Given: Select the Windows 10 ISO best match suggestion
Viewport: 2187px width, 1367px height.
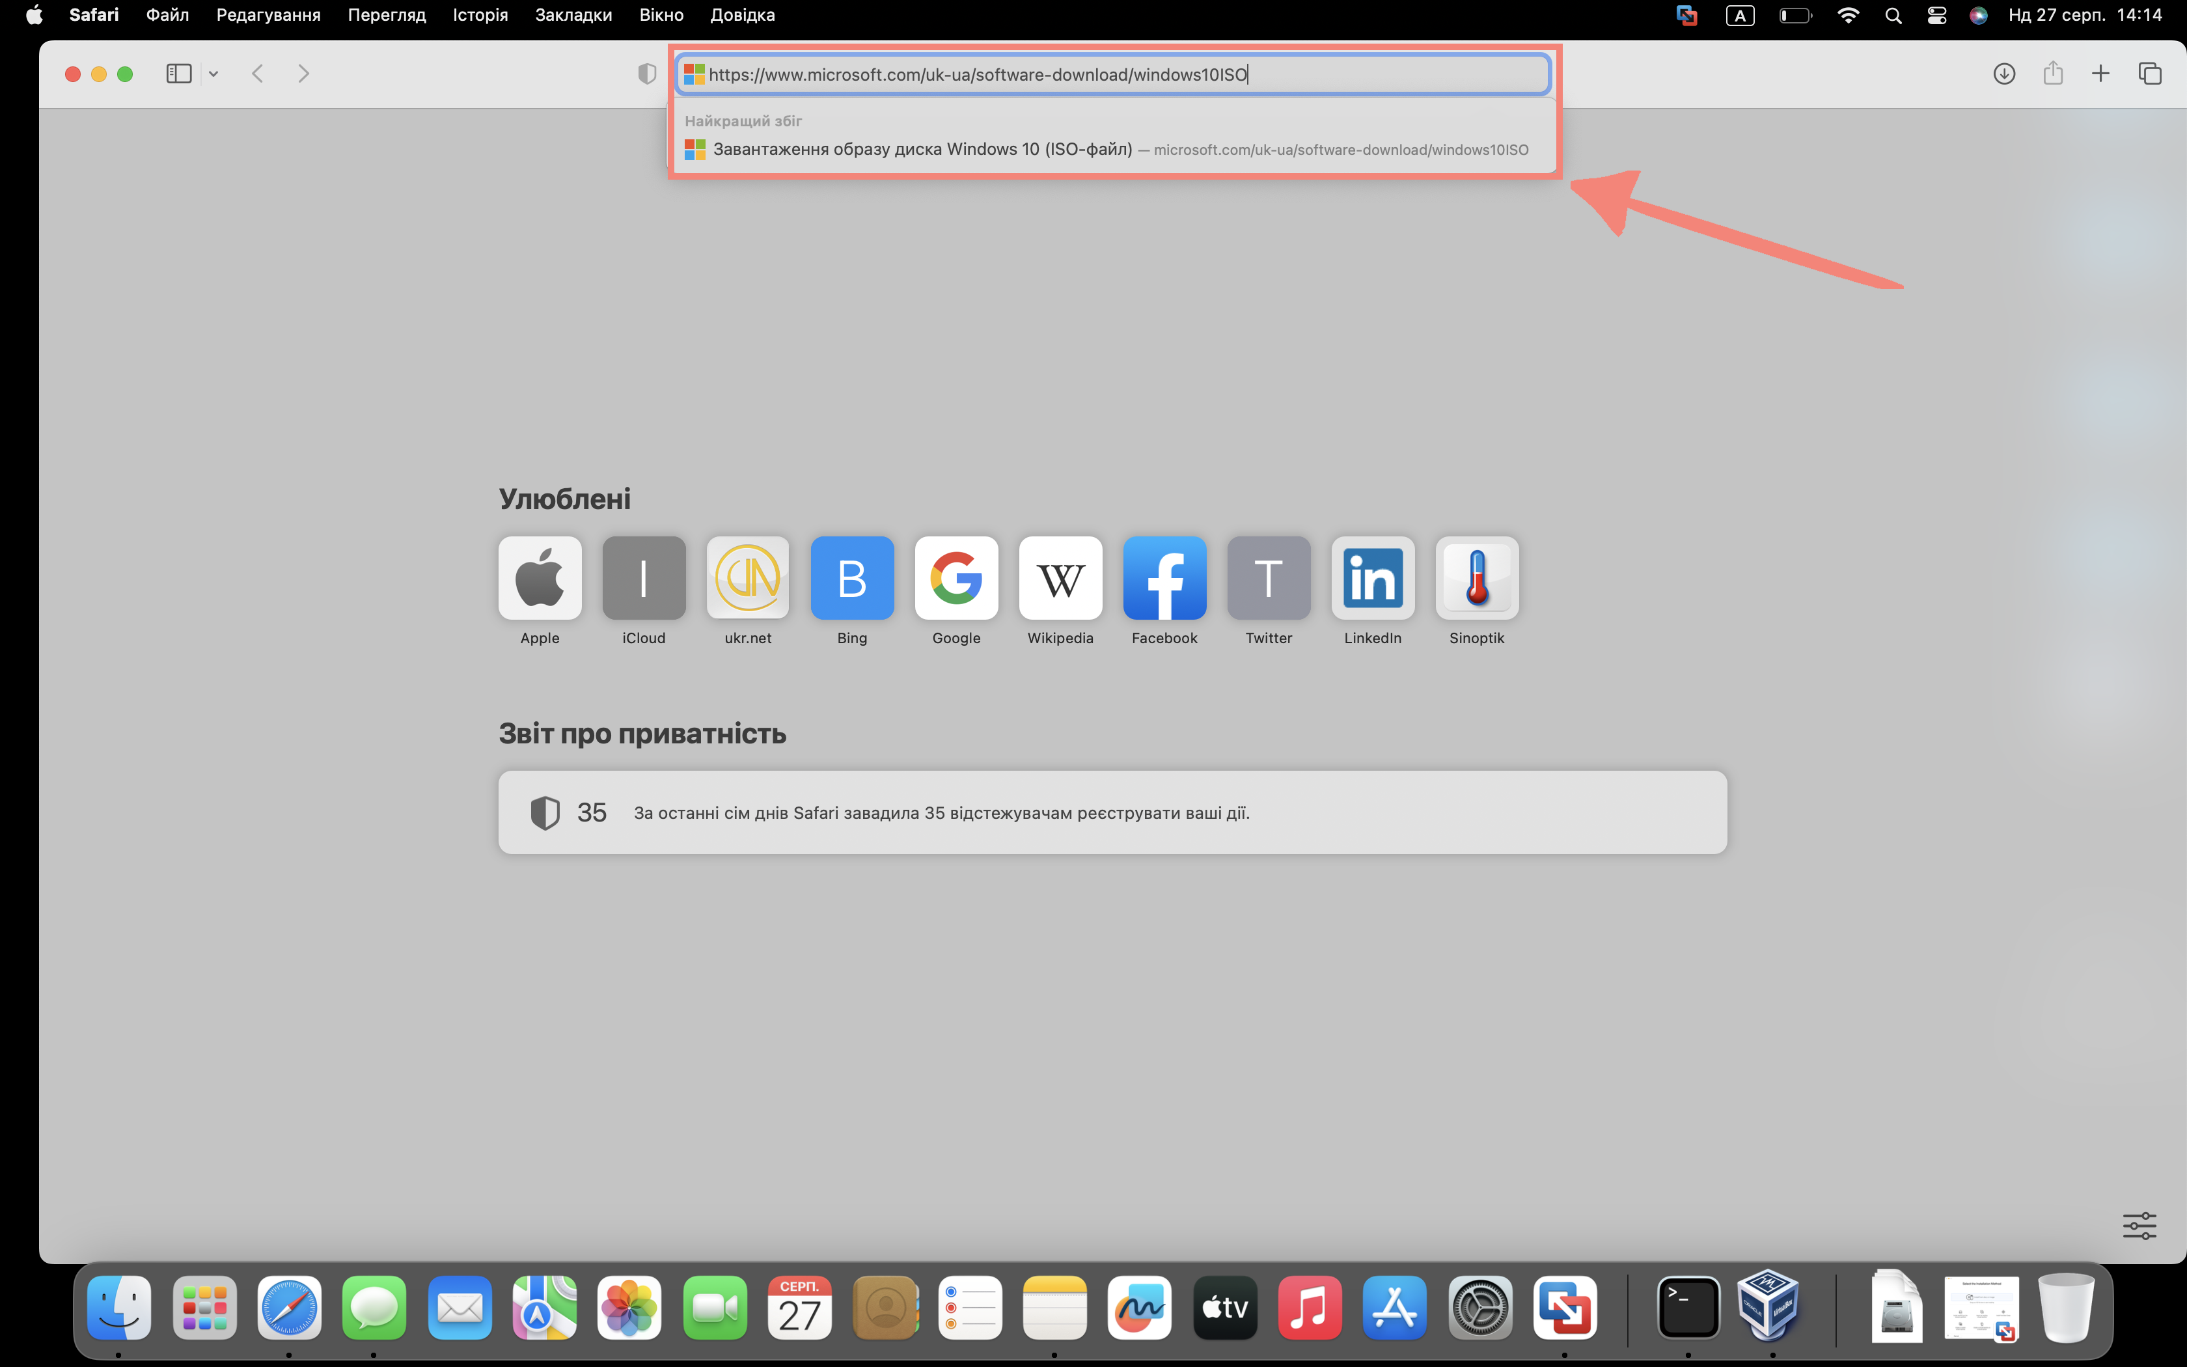Looking at the screenshot, I should 1114,149.
